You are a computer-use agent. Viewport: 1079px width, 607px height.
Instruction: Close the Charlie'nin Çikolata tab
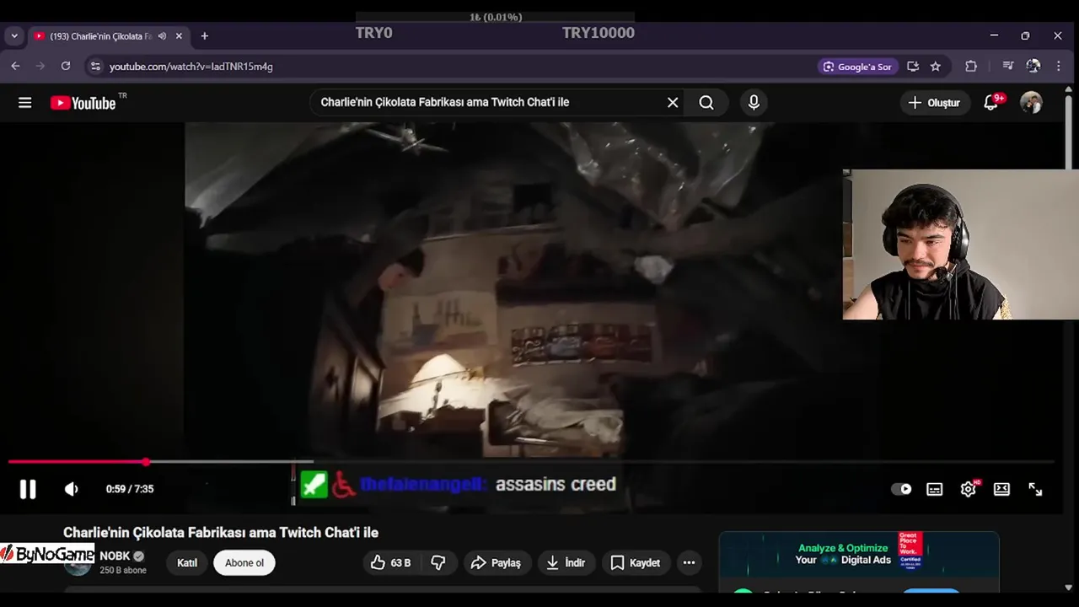(x=179, y=36)
